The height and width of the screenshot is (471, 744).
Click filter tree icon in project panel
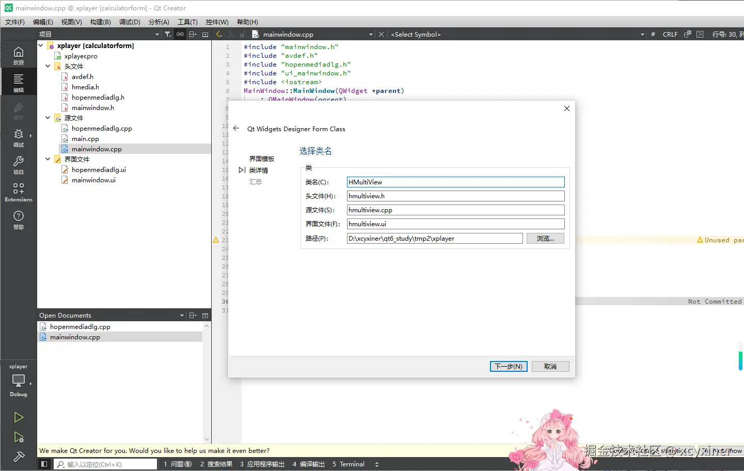tap(168, 34)
